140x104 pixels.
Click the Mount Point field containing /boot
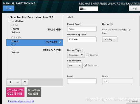(x=82, y=29)
